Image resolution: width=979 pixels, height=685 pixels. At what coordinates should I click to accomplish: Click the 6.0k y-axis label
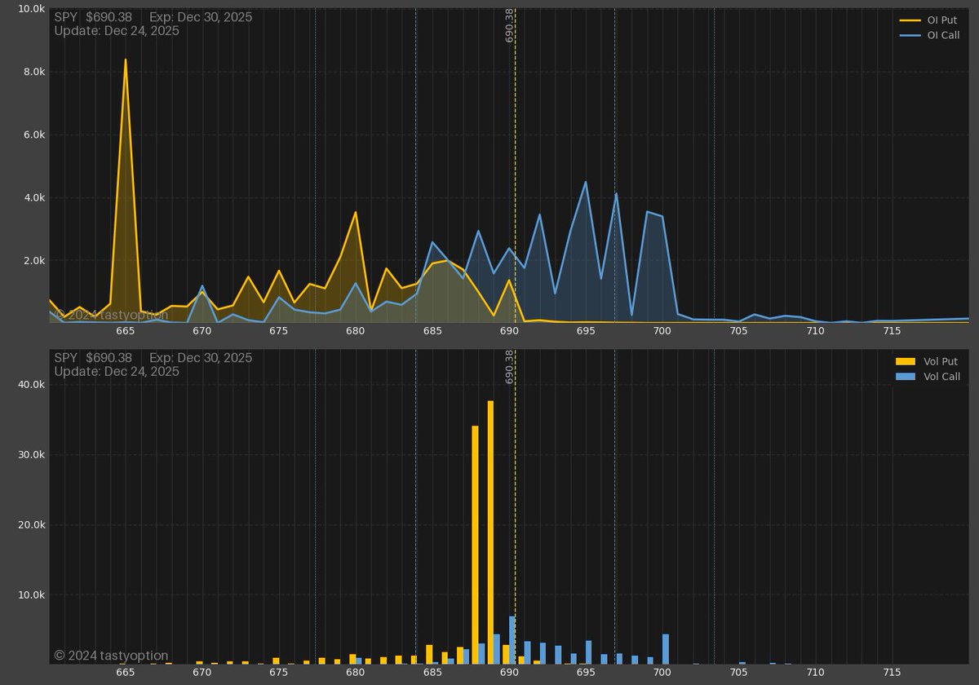click(x=33, y=135)
